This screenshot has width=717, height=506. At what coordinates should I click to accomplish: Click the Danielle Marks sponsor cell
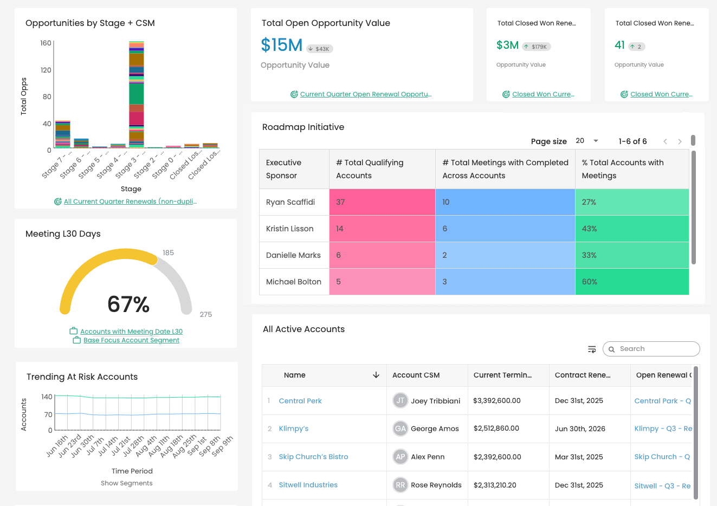[x=294, y=255]
